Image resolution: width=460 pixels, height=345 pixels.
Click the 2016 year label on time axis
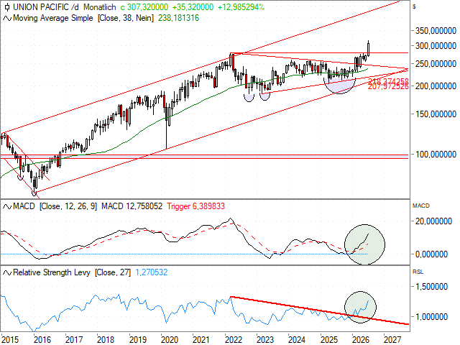click(42, 340)
